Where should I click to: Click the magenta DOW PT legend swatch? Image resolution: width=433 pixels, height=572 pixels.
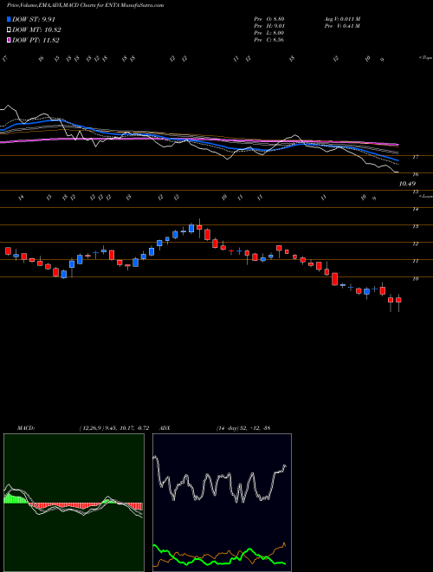coord(9,40)
